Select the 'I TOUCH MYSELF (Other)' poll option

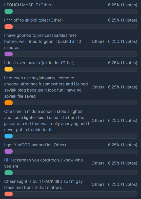click(29, 5)
